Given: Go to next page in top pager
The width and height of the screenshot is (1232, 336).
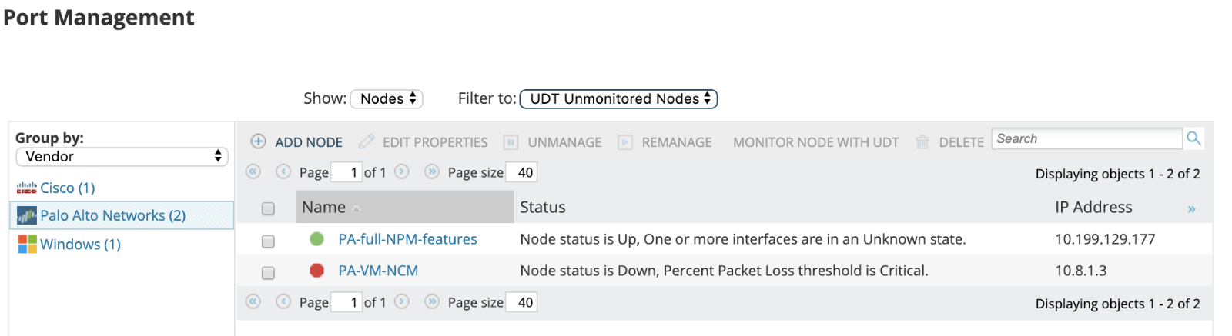Looking at the screenshot, I should point(402,172).
